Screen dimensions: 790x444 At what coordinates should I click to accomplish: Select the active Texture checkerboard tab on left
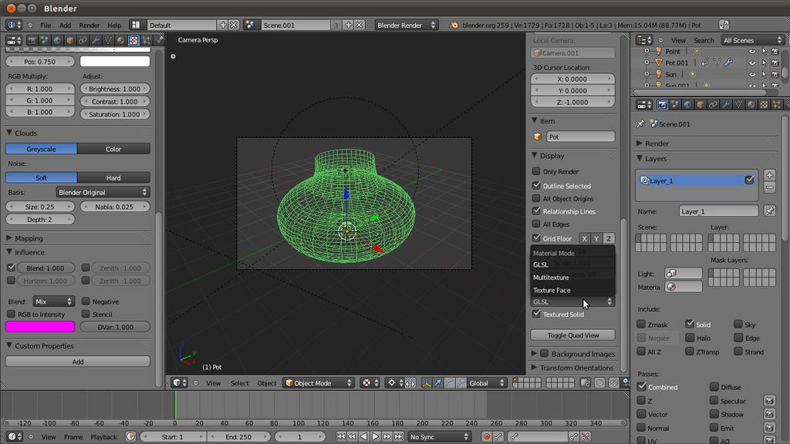[133, 40]
